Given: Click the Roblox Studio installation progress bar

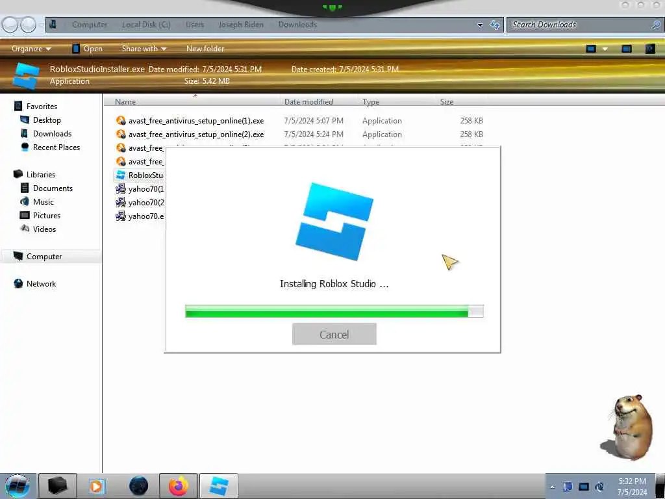Looking at the screenshot, I should click(334, 311).
